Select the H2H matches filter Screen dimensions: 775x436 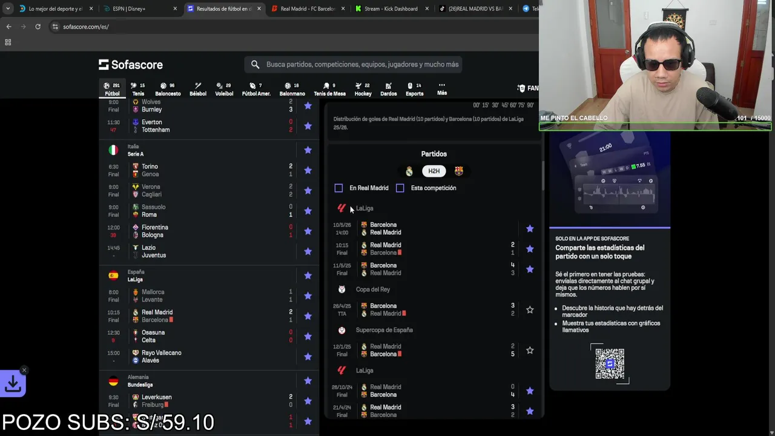434,171
